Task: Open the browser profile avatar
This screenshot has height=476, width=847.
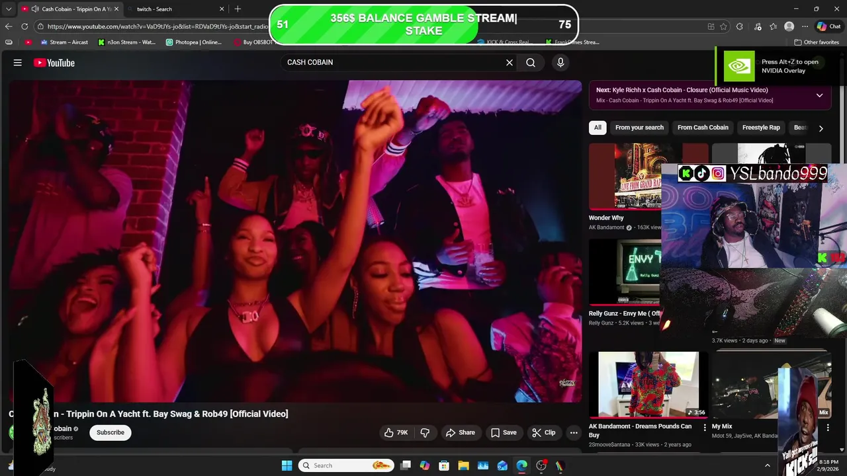Action: coord(789,26)
